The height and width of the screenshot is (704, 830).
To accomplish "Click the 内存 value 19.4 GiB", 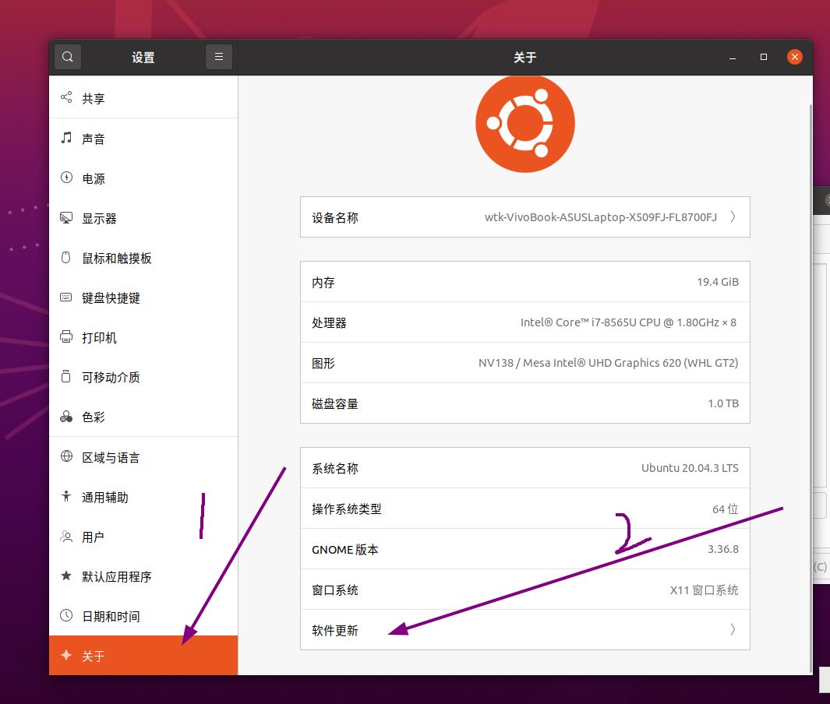I will coord(718,282).
